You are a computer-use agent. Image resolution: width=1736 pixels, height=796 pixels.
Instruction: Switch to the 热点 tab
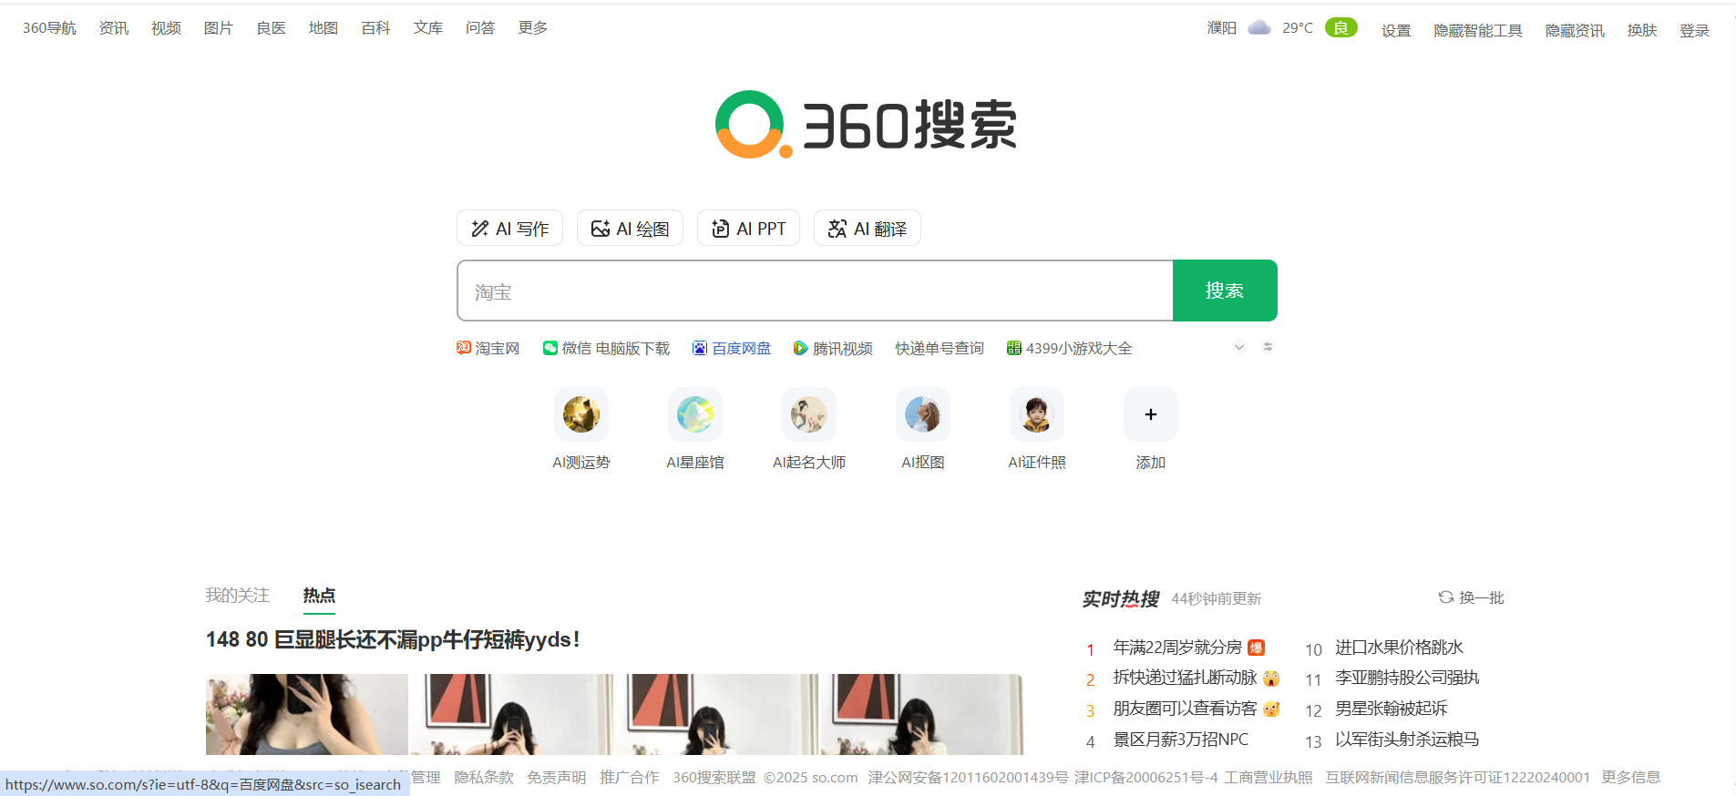319,596
